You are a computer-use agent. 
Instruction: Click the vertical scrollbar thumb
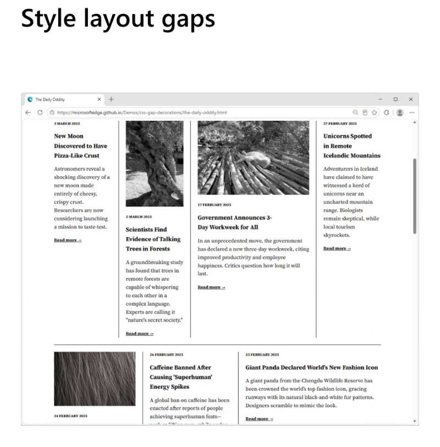[x=414, y=196]
